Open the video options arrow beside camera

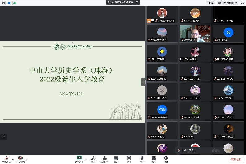[x=27, y=159]
